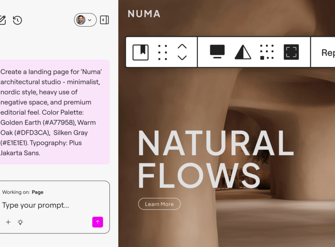Toggle full height with the corner-brackets icon
This screenshot has width=335, height=247.
point(291,52)
